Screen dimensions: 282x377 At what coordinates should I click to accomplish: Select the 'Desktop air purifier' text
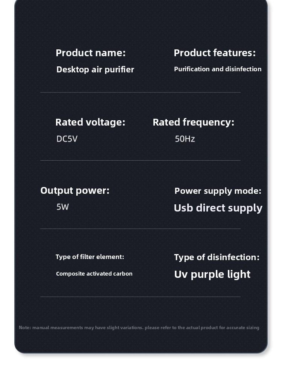pyautogui.click(x=95, y=69)
